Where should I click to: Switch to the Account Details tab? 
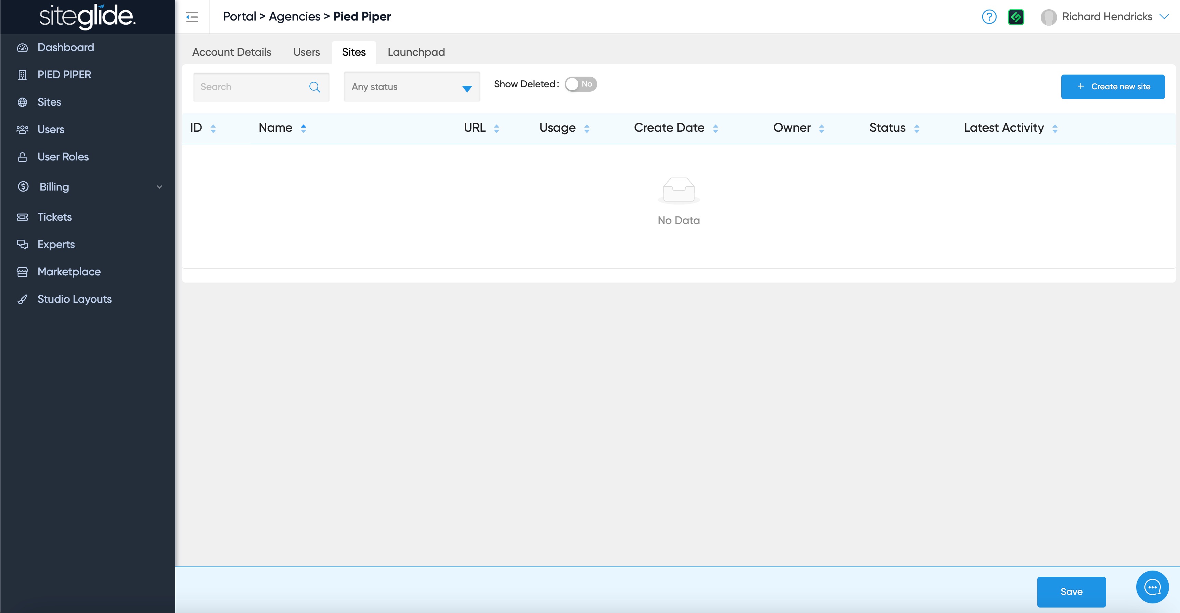(x=231, y=52)
